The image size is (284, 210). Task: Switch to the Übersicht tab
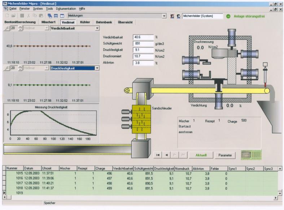point(125,22)
